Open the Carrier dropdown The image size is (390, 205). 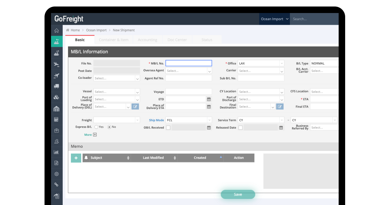click(x=261, y=71)
